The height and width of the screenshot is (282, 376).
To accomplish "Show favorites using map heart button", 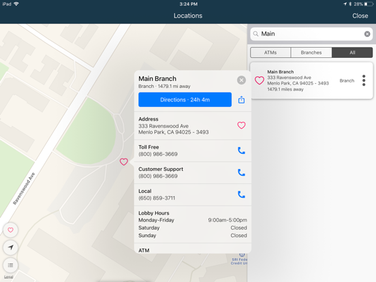I will (10, 230).
